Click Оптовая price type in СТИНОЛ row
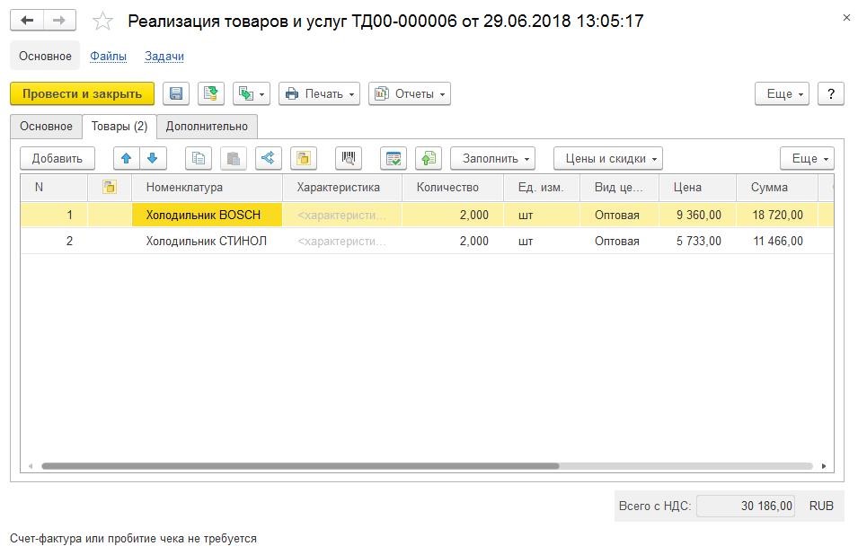Viewport: 858px width, 555px height. click(x=619, y=242)
